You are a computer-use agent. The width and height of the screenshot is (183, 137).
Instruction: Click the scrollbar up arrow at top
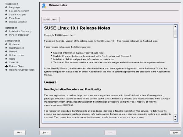175,26
